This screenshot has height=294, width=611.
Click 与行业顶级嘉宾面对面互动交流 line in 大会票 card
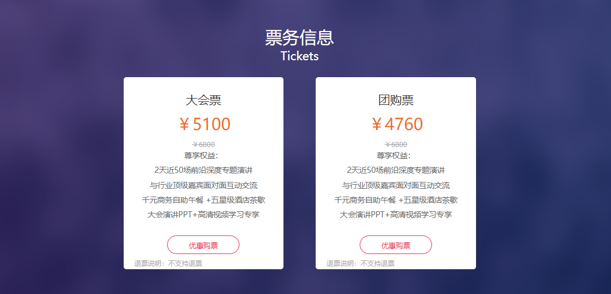tap(203, 185)
